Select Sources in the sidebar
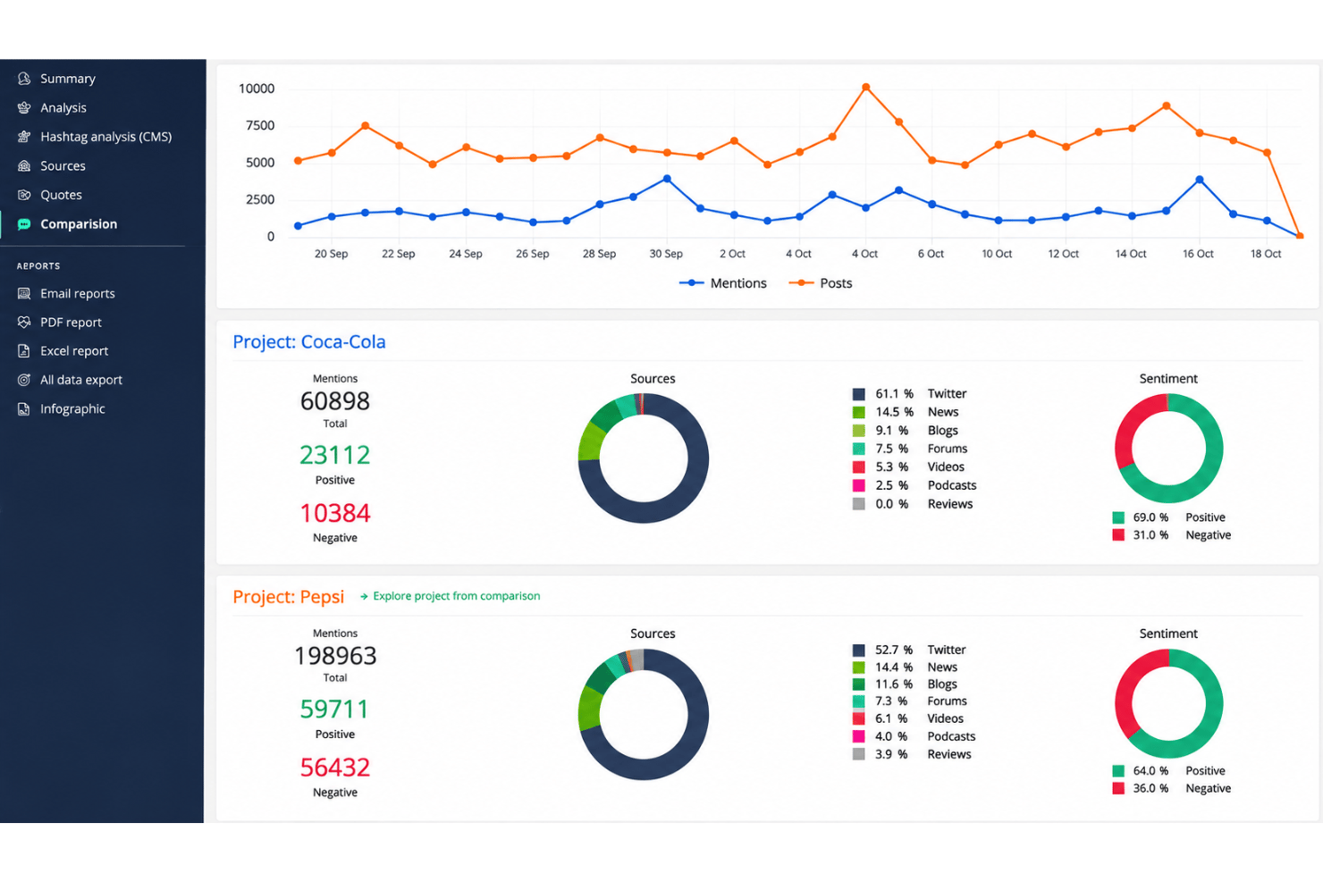Image resolution: width=1323 pixels, height=882 pixels. click(63, 166)
